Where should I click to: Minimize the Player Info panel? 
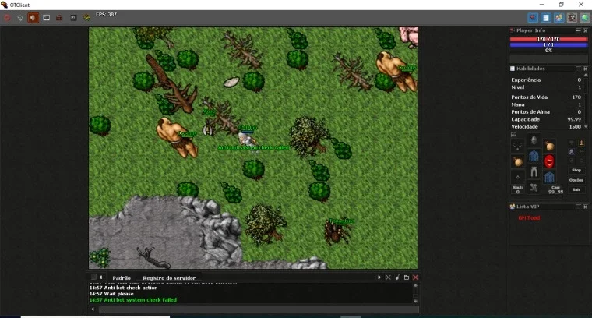tap(578, 30)
